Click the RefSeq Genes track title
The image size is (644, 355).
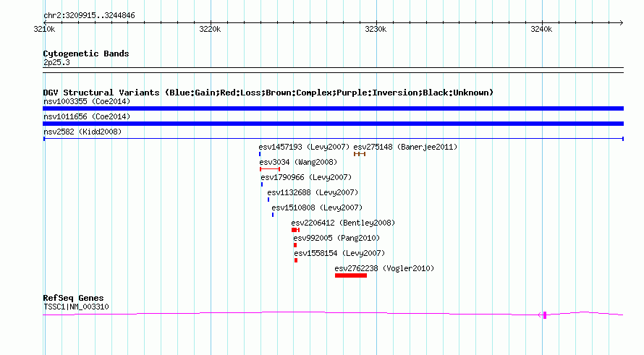73,298
